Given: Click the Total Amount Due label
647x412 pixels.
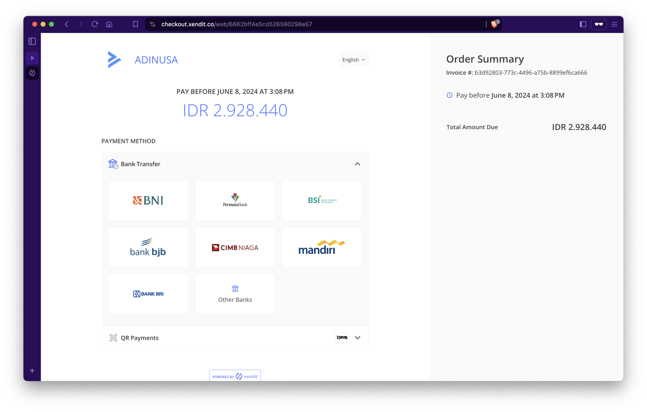Looking at the screenshot, I should coord(472,127).
